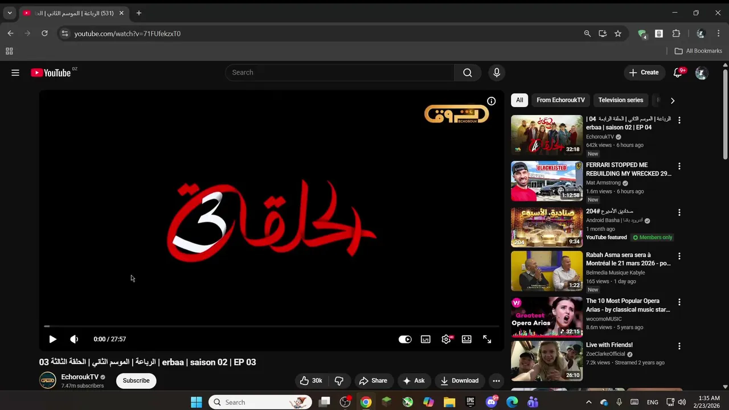This screenshot has height=410, width=729.
Task: Open the Chrome apps grid icon
Action: click(9, 51)
